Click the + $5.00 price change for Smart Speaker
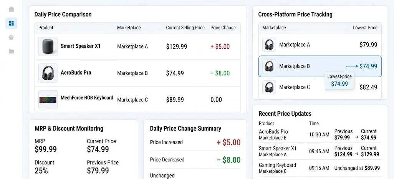This screenshot has height=179, width=394. pyautogui.click(x=220, y=46)
